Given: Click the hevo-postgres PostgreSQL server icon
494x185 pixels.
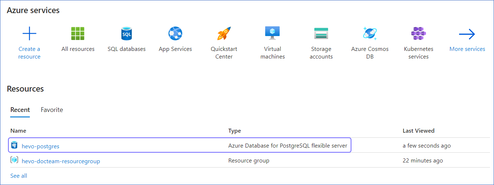Looking at the screenshot, I should [x=15, y=145].
